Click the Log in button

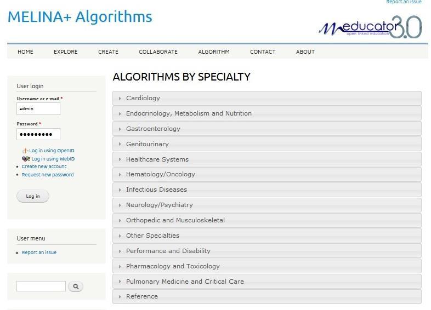coord(33,196)
